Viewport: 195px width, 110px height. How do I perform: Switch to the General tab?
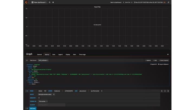(x=40, y=55)
